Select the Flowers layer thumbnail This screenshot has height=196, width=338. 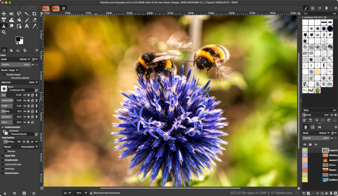tap(325, 170)
